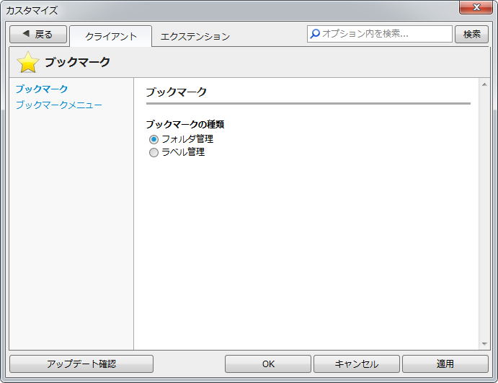Apply changes with the 適用 button
498x383 pixels.
[445, 364]
